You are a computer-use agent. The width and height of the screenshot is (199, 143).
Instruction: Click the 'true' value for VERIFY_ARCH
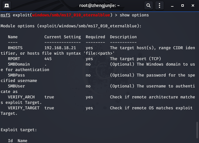tap(49, 97)
